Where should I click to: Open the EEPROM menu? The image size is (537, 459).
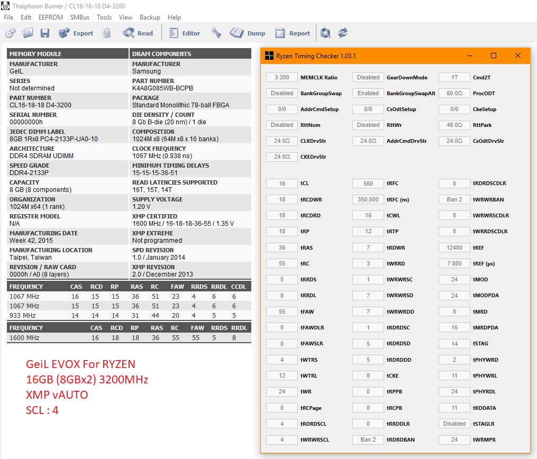click(x=51, y=17)
